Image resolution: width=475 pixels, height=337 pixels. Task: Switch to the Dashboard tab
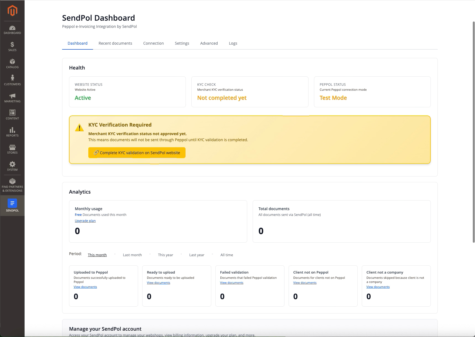[78, 43]
